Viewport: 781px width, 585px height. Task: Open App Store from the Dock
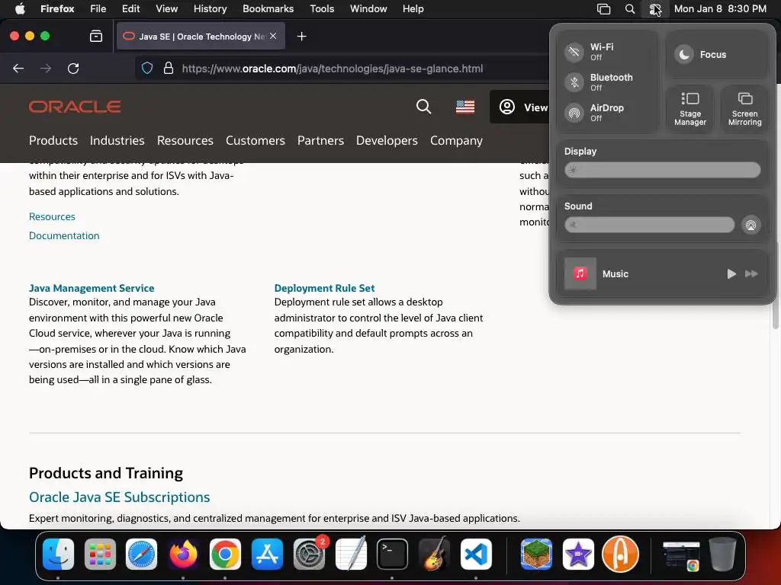[267, 554]
